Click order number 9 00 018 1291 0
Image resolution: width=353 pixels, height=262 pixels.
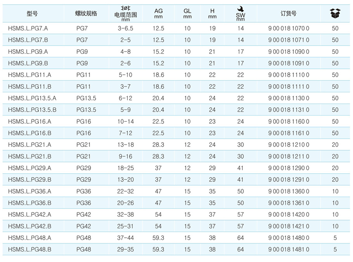[289, 180]
